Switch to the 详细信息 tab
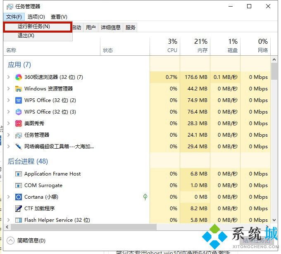Image resolution: width=281 pixels, height=254 pixels. tap(111, 28)
